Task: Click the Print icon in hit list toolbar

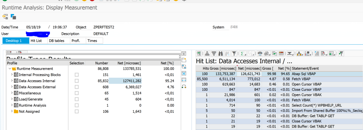Action: (x=260, y=54)
